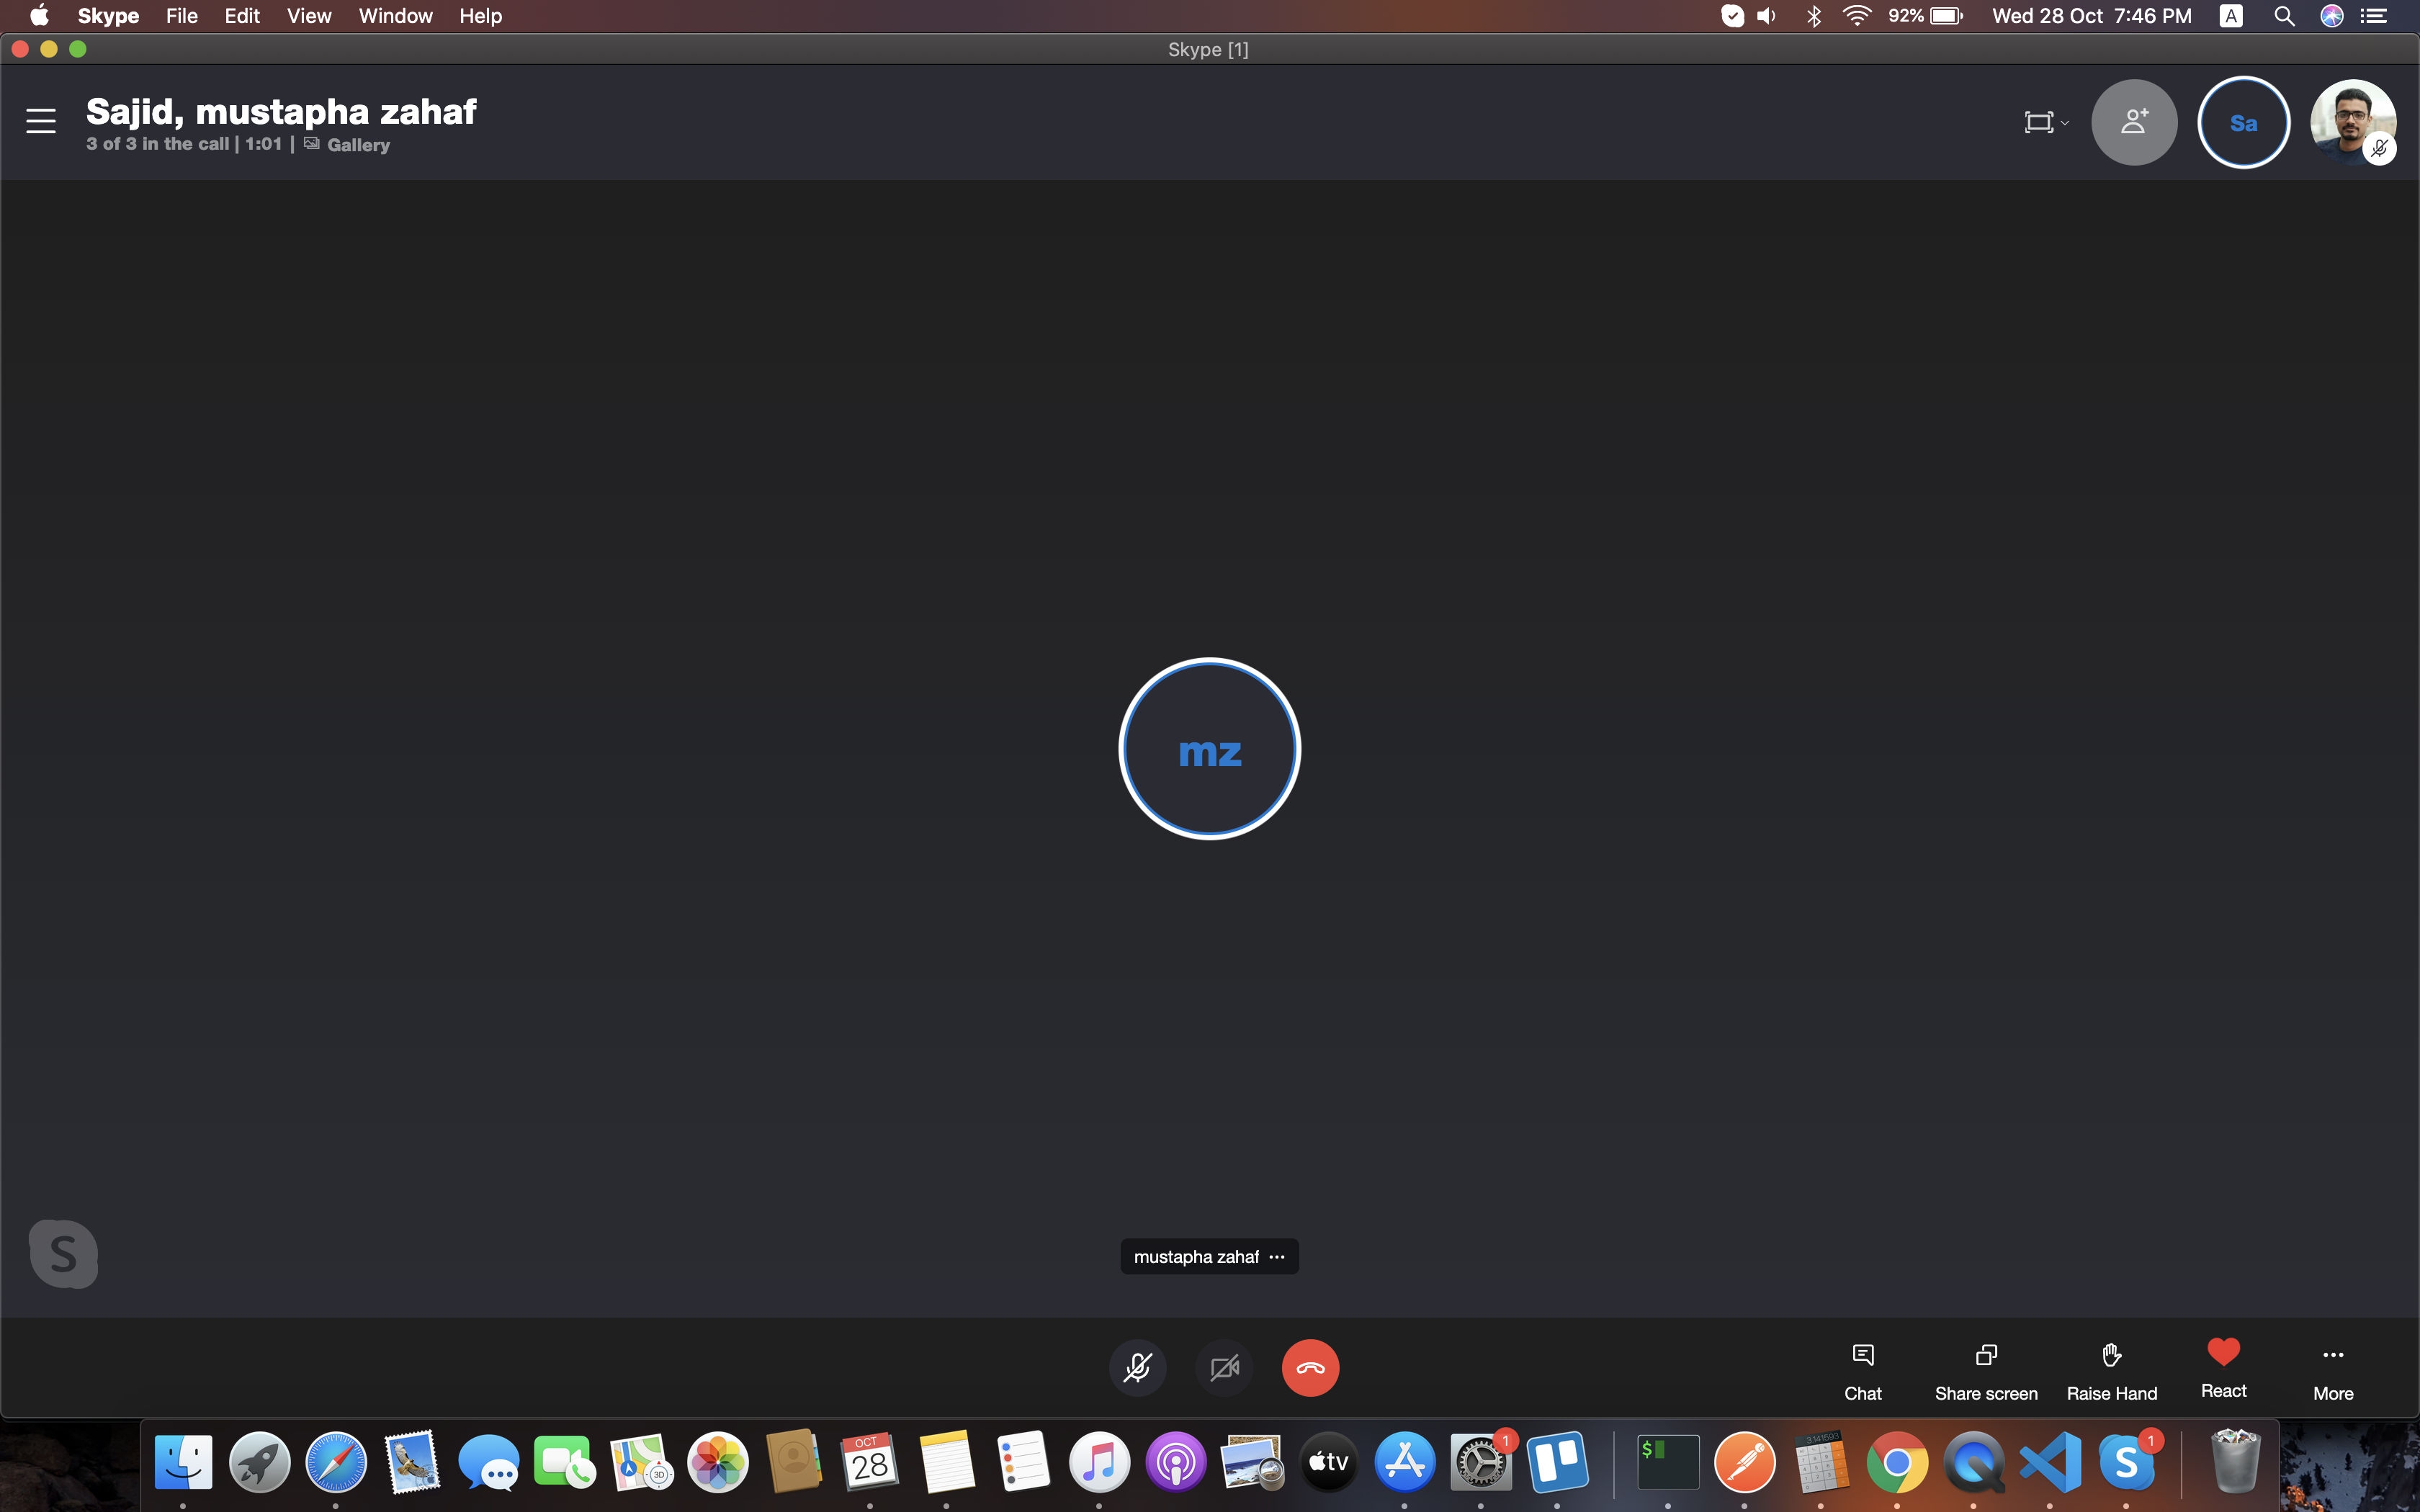Open FaceTime from the Dock
This screenshot has width=2420, height=1512.
click(565, 1462)
